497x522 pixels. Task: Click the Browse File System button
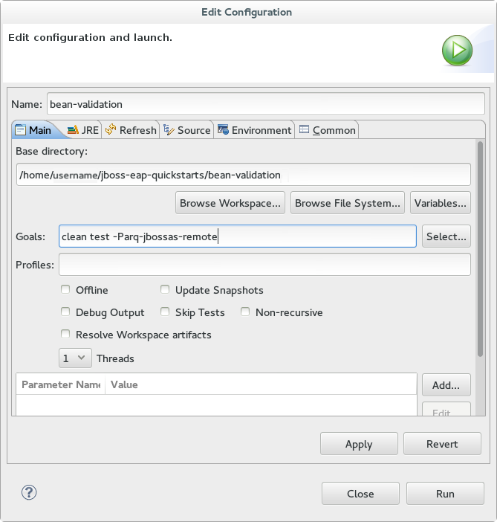pyautogui.click(x=348, y=203)
